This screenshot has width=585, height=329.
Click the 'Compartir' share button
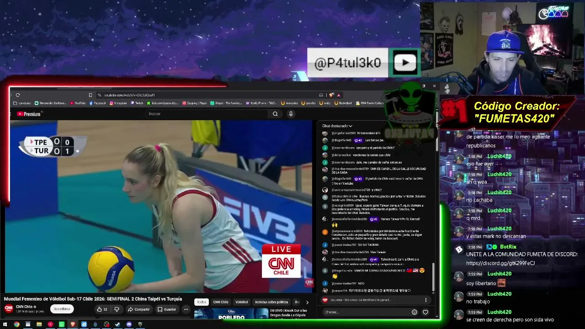pyautogui.click(x=139, y=309)
